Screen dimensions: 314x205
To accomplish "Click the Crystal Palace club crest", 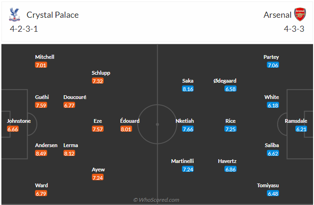I will tap(15, 14).
